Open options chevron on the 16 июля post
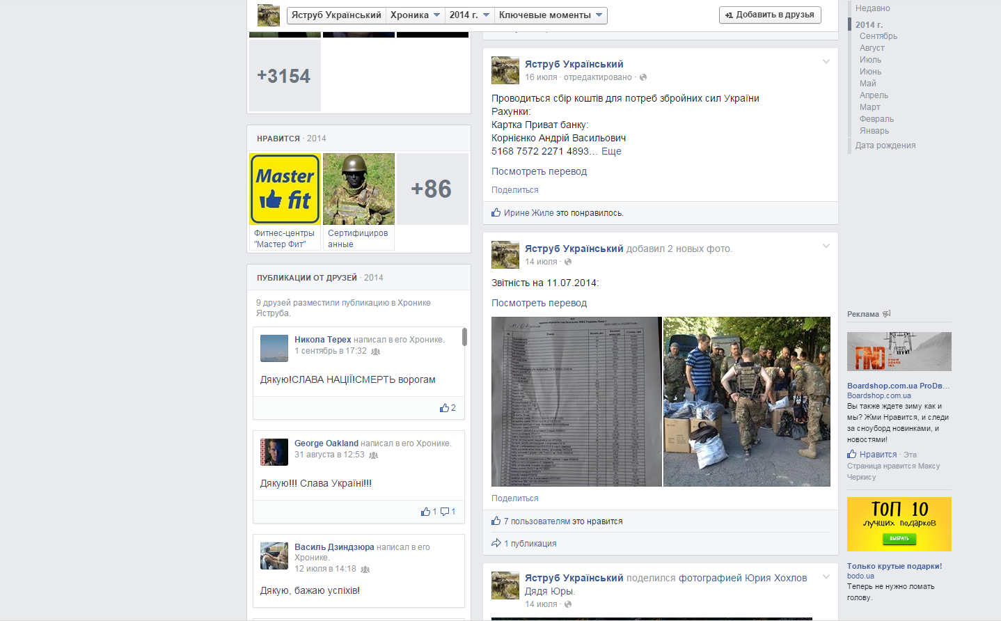1001x621 pixels. tap(826, 62)
